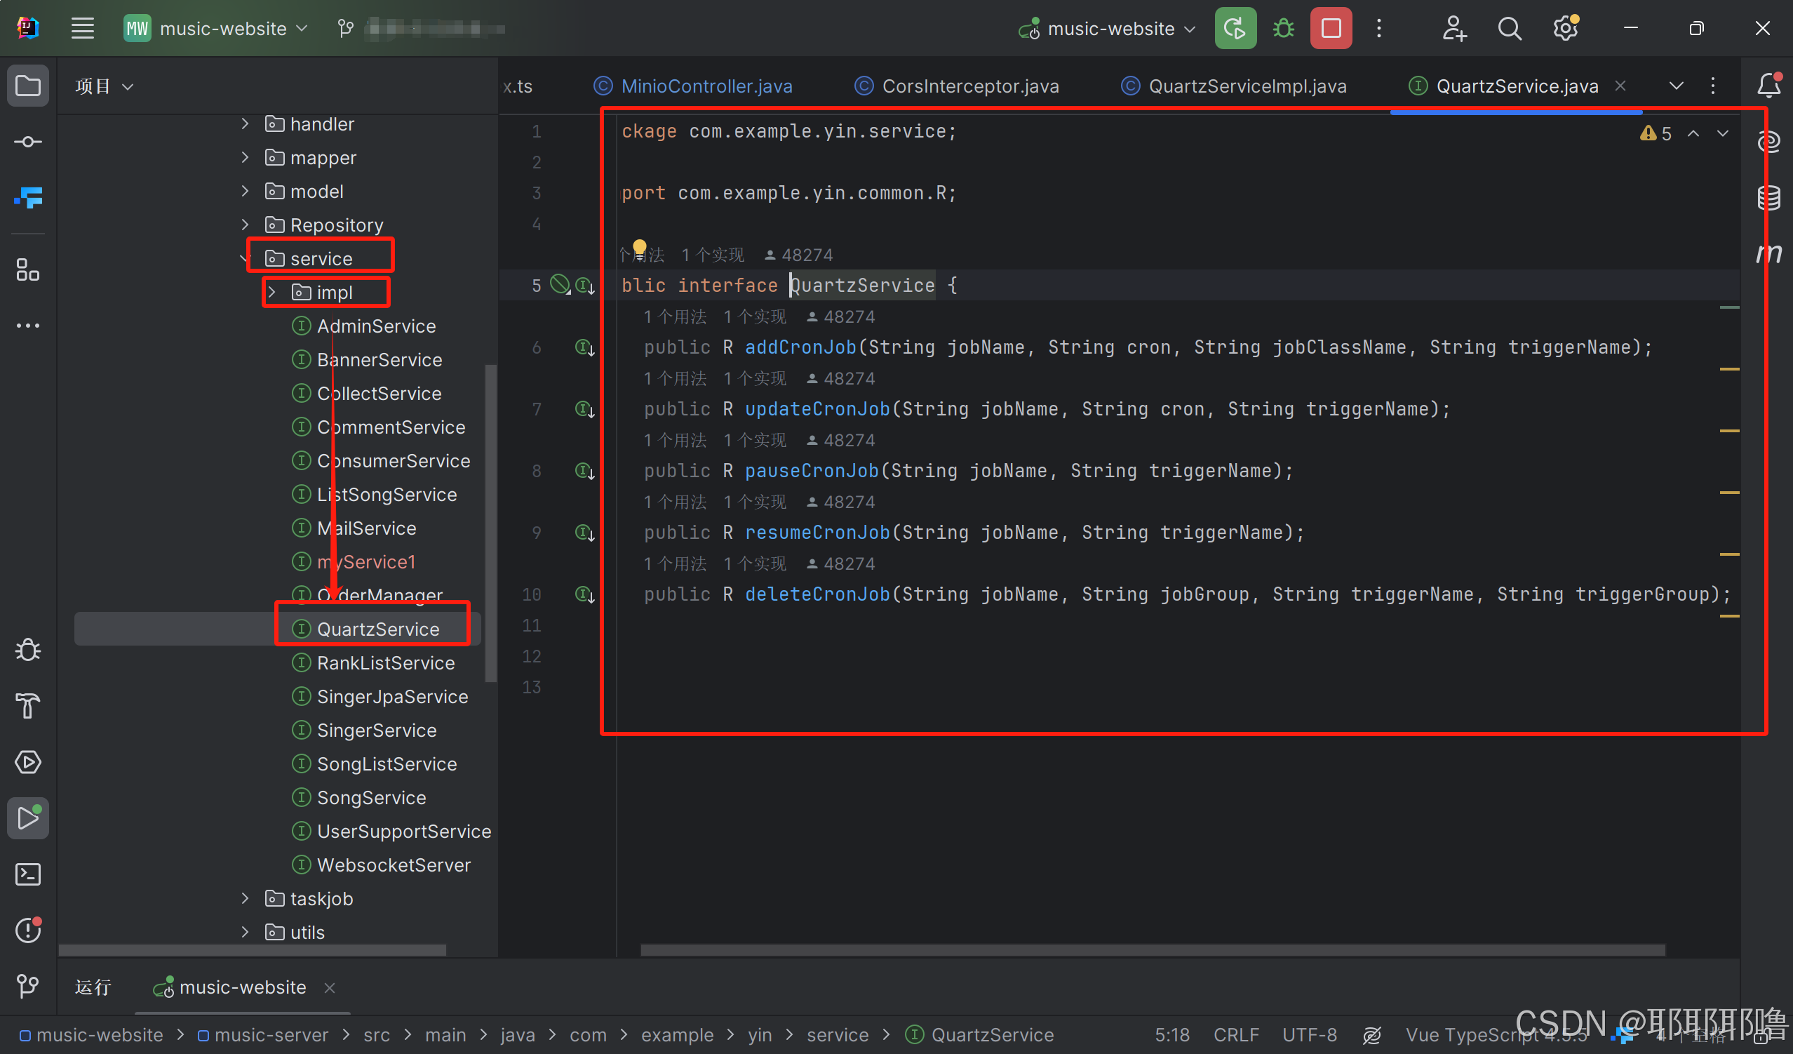Toggle the Structure tool window button
Viewport: 1793px width, 1054px height.
28,269
